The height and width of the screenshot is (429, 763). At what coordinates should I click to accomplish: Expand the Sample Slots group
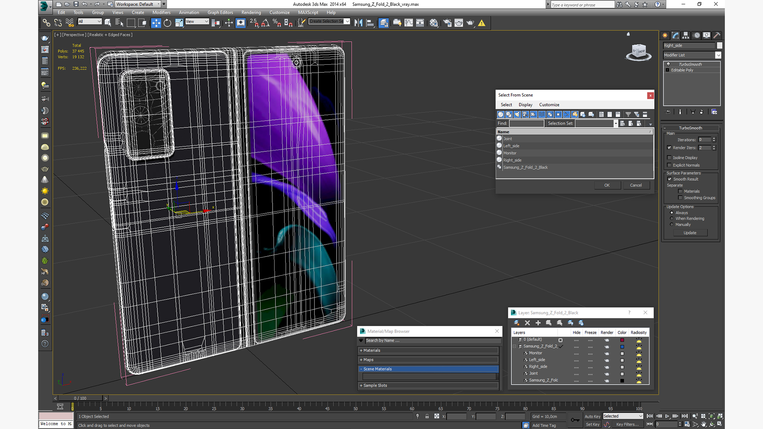point(428,385)
